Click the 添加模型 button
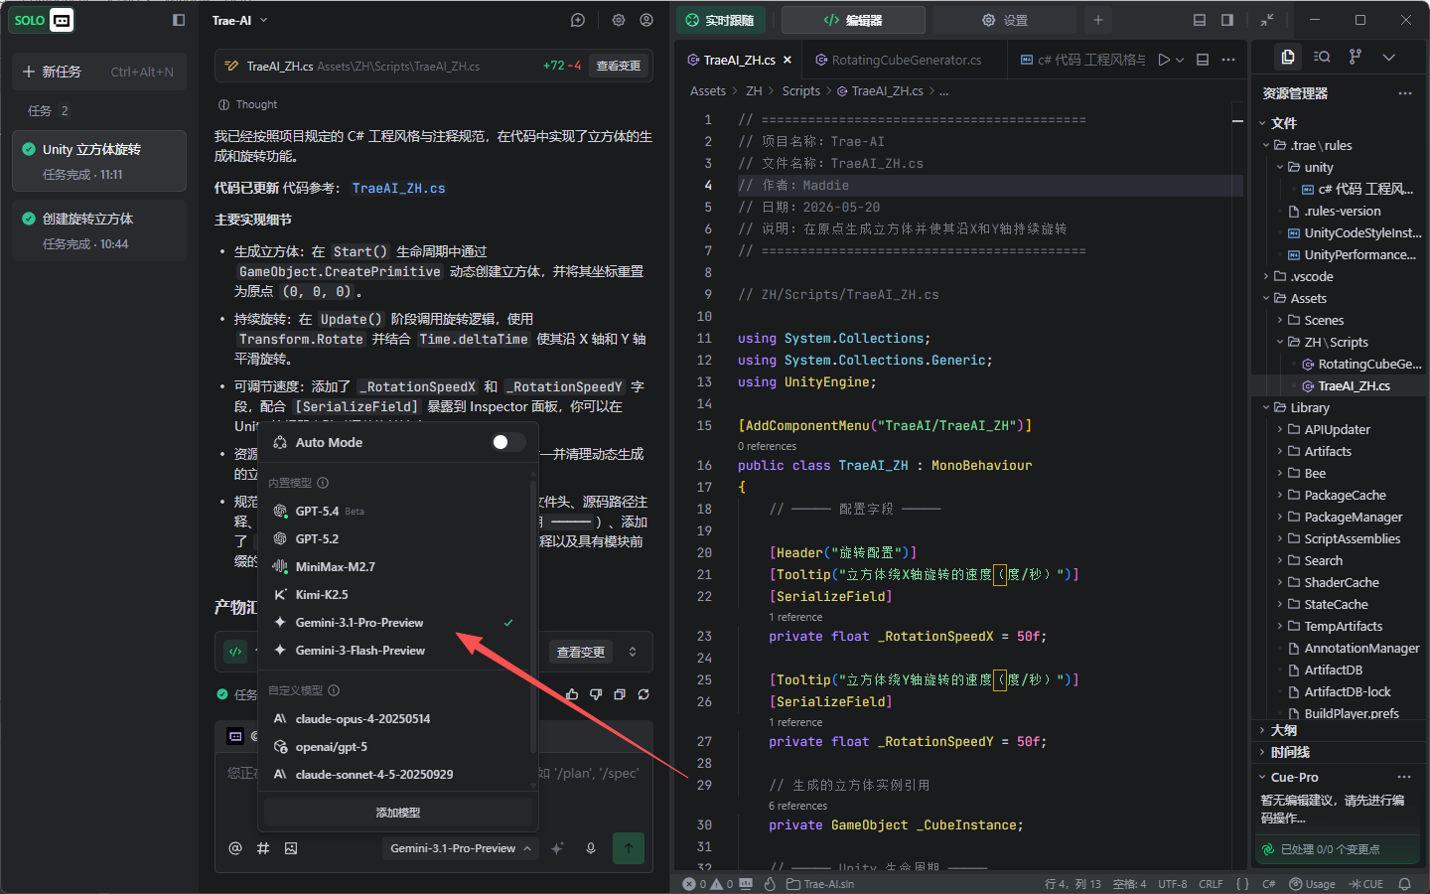 (397, 813)
